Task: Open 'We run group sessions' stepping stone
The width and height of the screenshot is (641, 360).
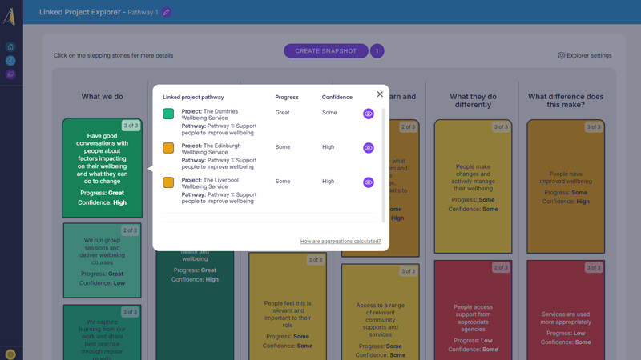Action: click(x=103, y=260)
